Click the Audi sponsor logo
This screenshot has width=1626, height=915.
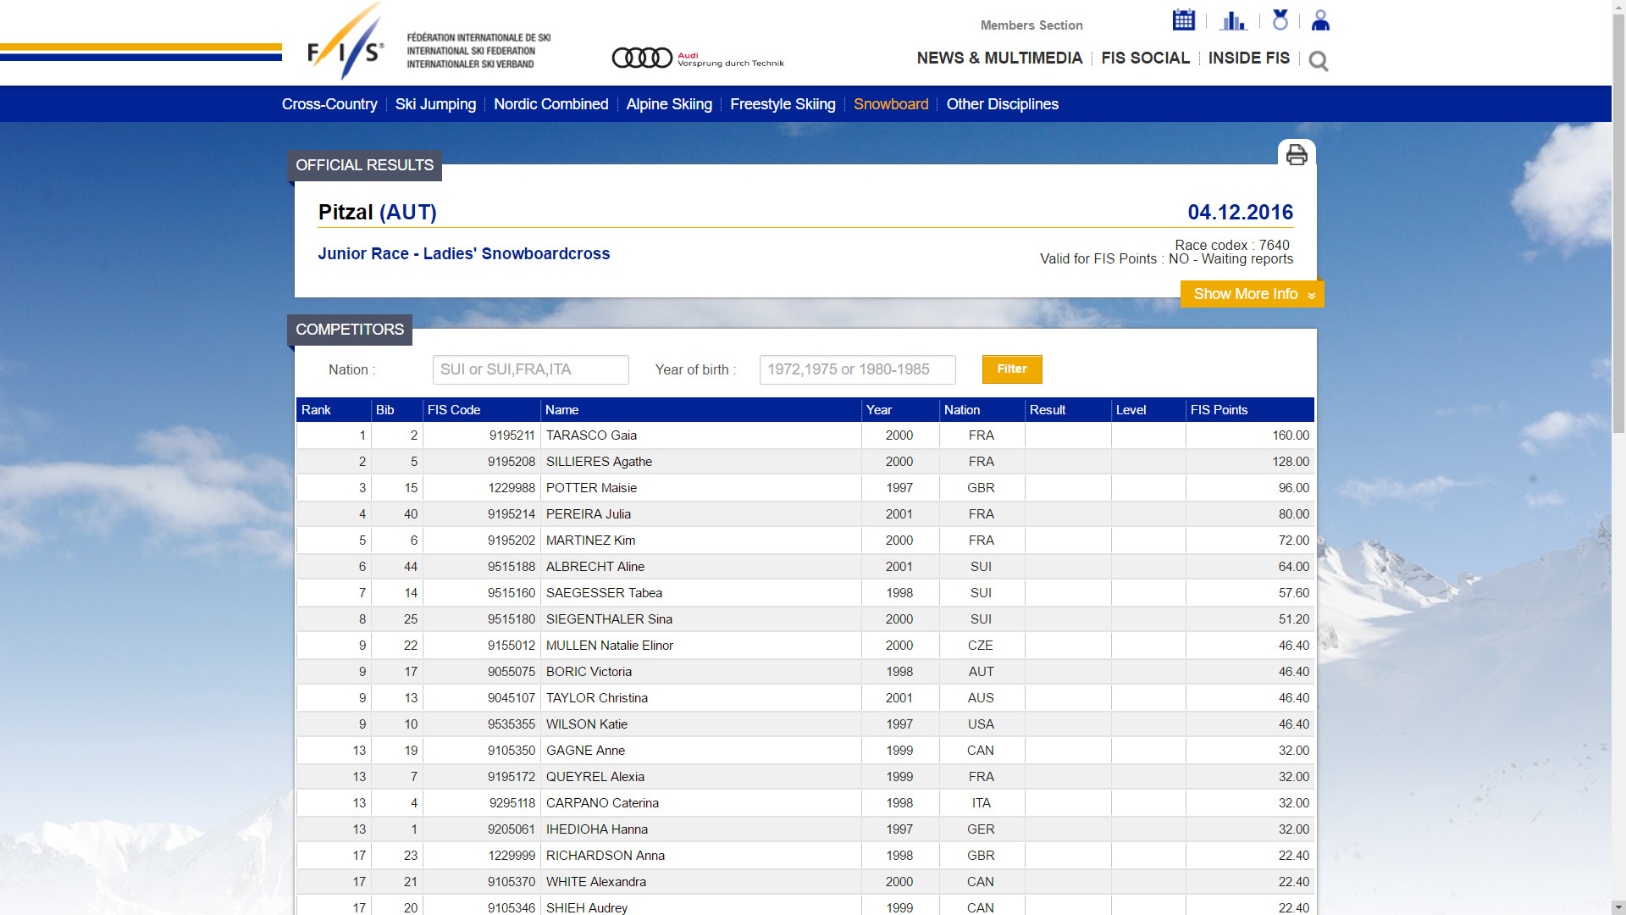coord(698,58)
